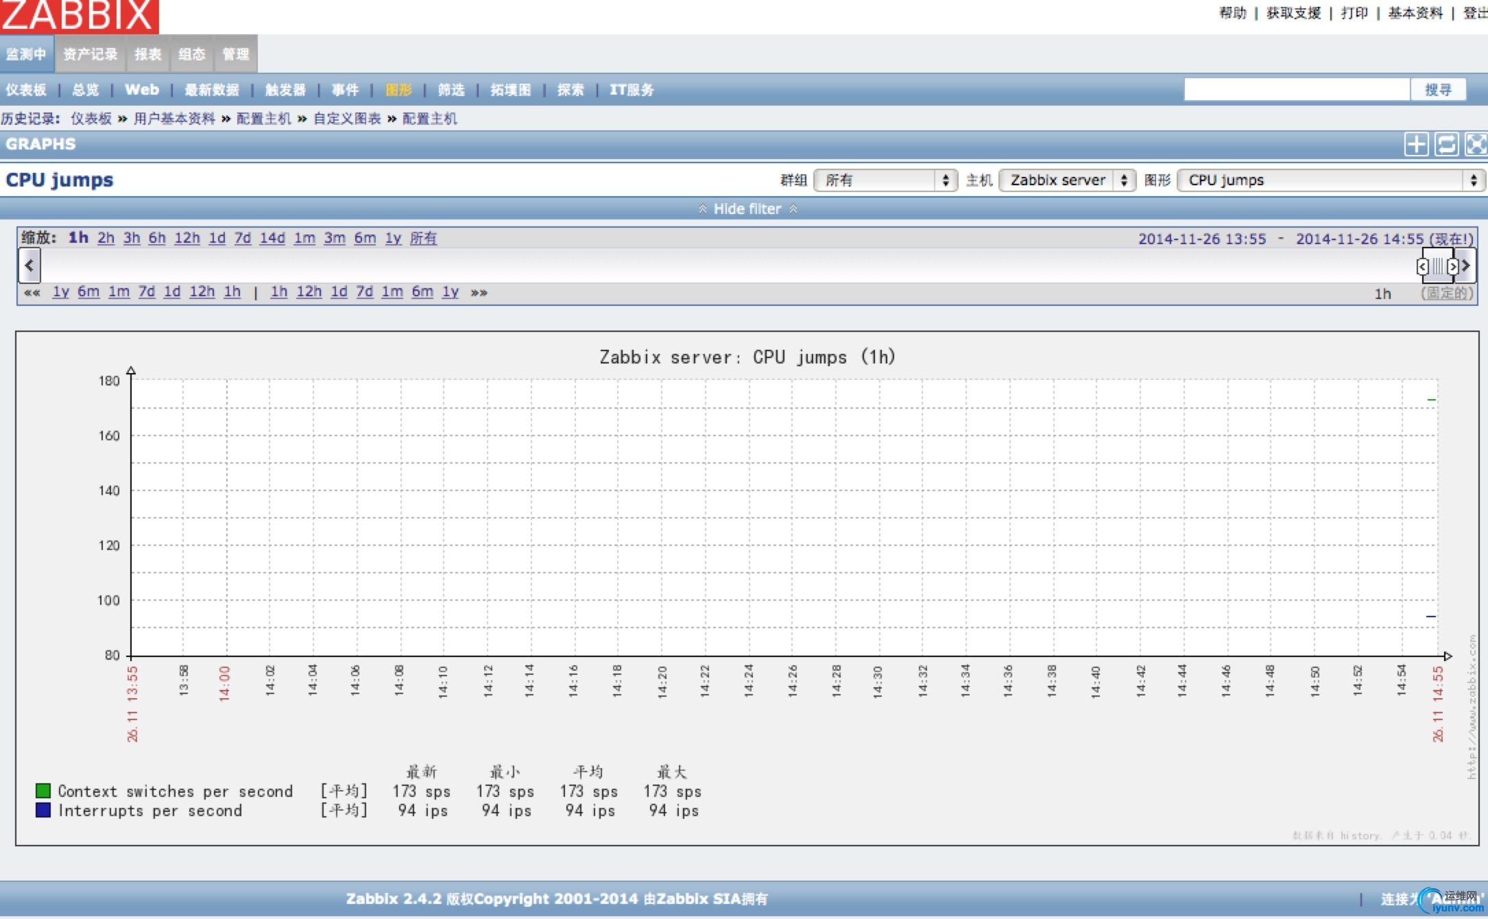Set zoom to 7d in 缩放 row
Viewport: 1488px width, 919px height.
(x=243, y=238)
